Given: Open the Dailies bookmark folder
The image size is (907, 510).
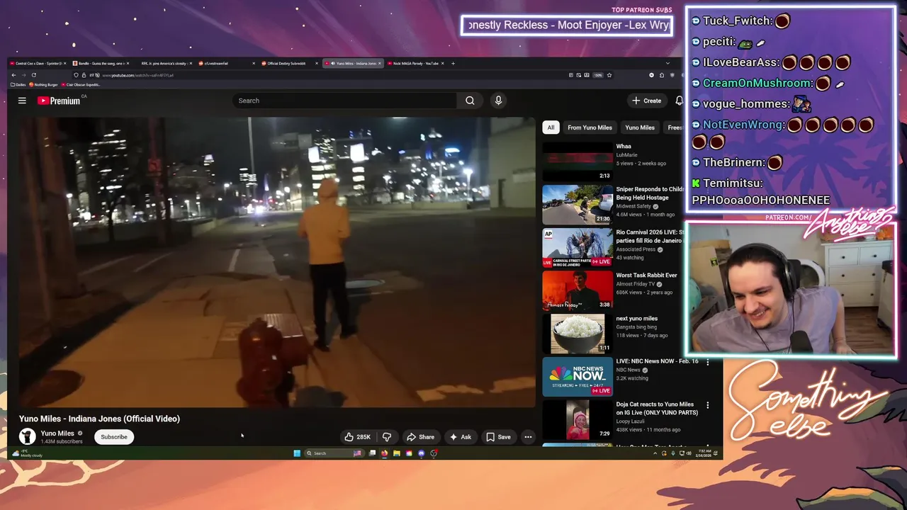Looking at the screenshot, I should (x=18, y=84).
